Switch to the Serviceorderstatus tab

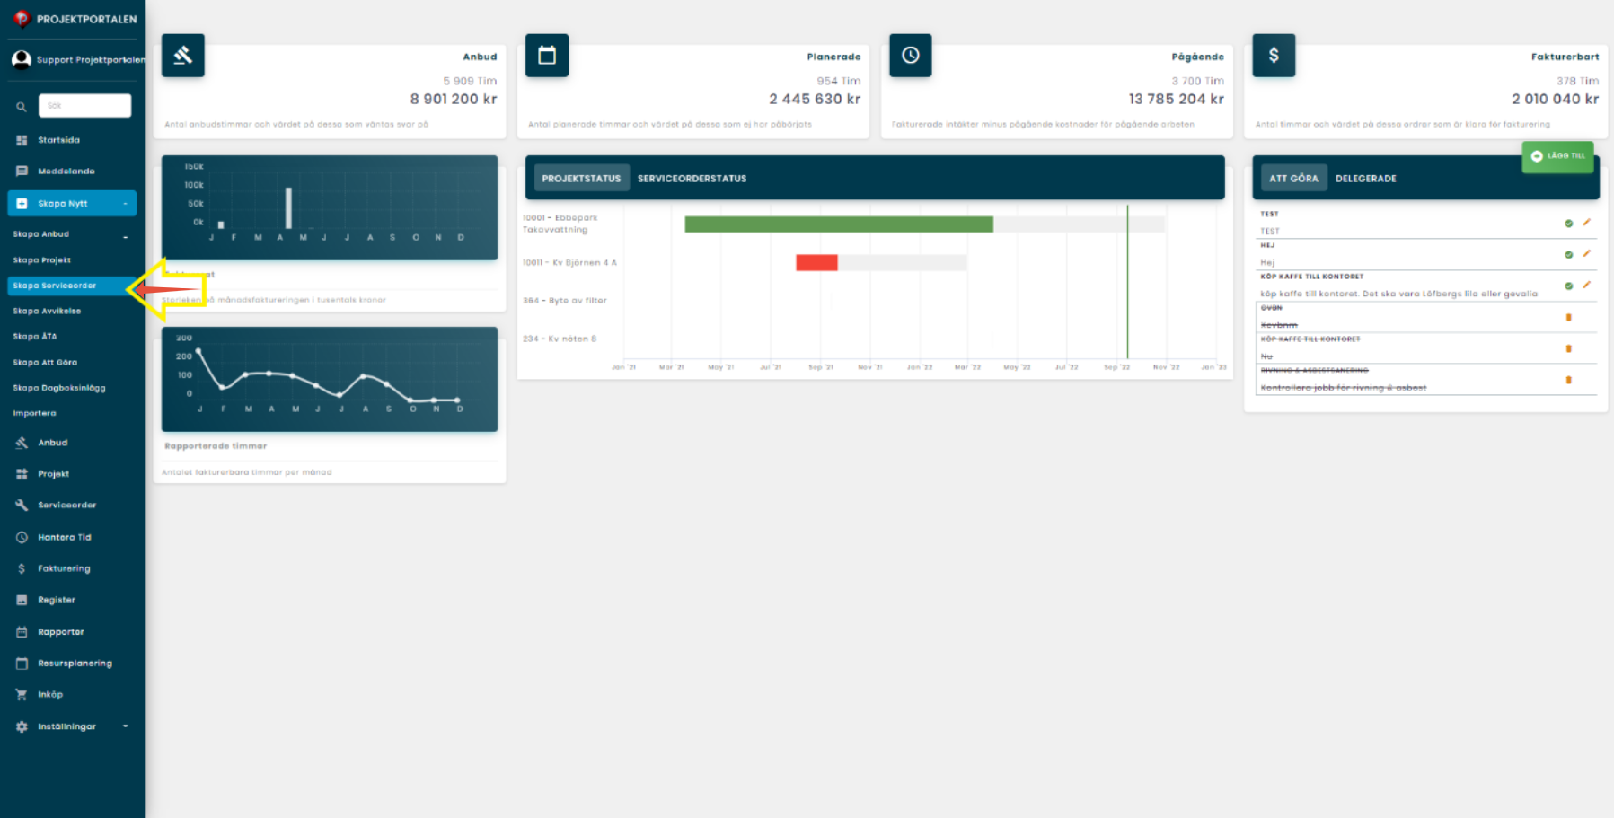692,179
